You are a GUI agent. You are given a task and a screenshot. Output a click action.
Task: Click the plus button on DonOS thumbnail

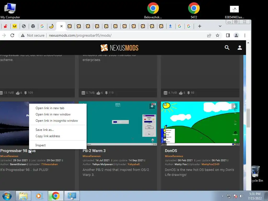234,106
